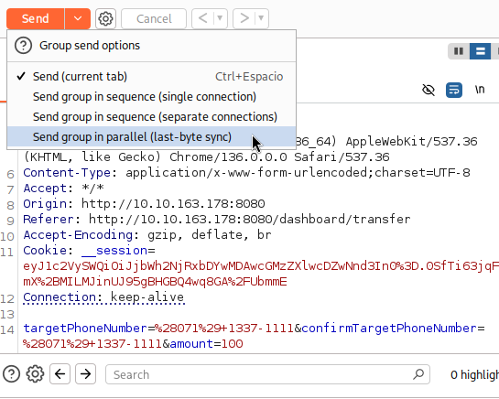The image size is (499, 399).
Task: Go to previous request with back arrow
Action: coord(202,18)
